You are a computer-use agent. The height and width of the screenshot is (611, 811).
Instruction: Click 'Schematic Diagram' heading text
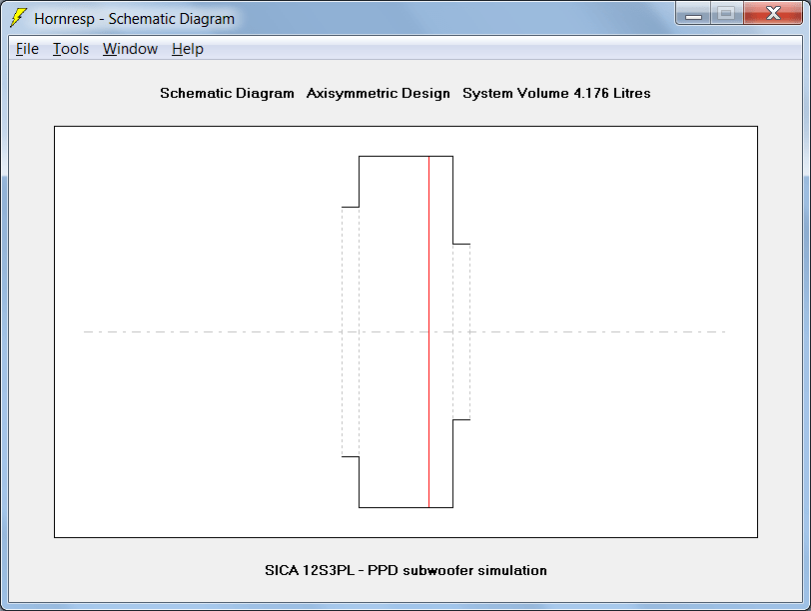coord(227,93)
